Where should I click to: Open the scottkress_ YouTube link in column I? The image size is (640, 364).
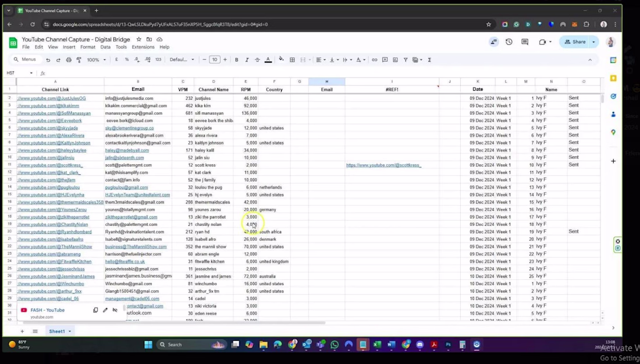pyautogui.click(x=383, y=165)
